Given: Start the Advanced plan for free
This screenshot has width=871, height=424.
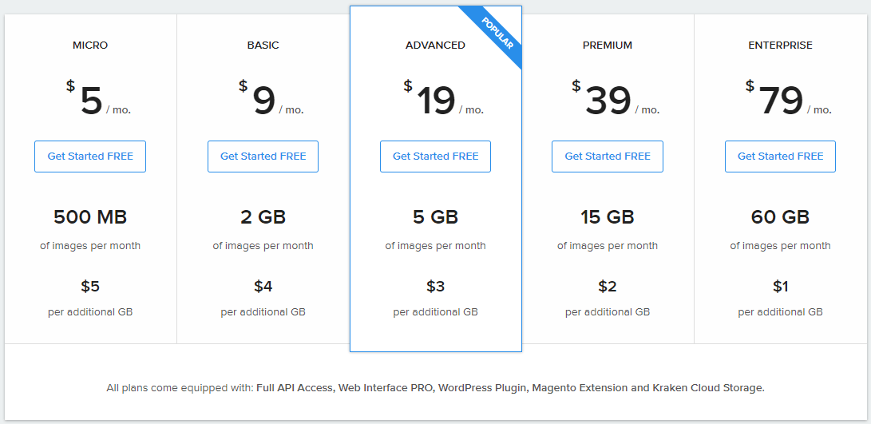Looking at the screenshot, I should (x=436, y=157).
